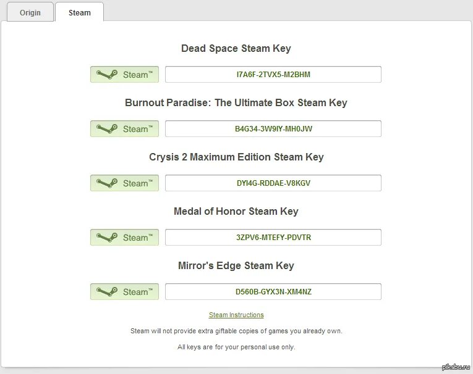Select the Burnout Paradise key field B4G34-3W9IY-MH0JW
Image resolution: width=473 pixels, height=374 pixels.
[273, 128]
